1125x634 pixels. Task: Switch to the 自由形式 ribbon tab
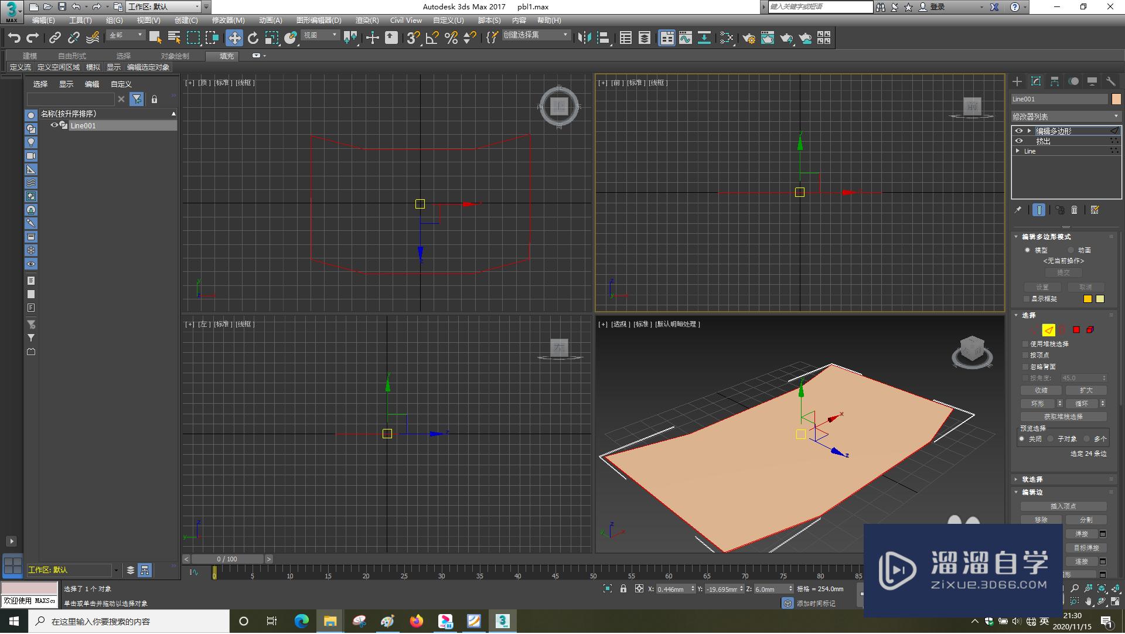pyautogui.click(x=71, y=56)
